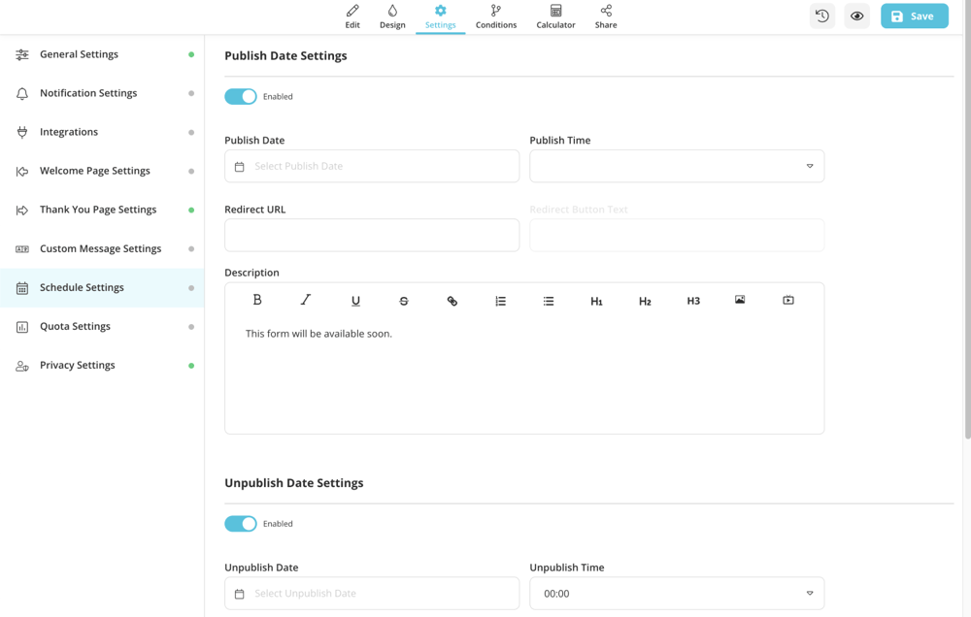Expand the Unpublish Time dropdown
Image resolution: width=971 pixels, height=617 pixels.
point(677,594)
